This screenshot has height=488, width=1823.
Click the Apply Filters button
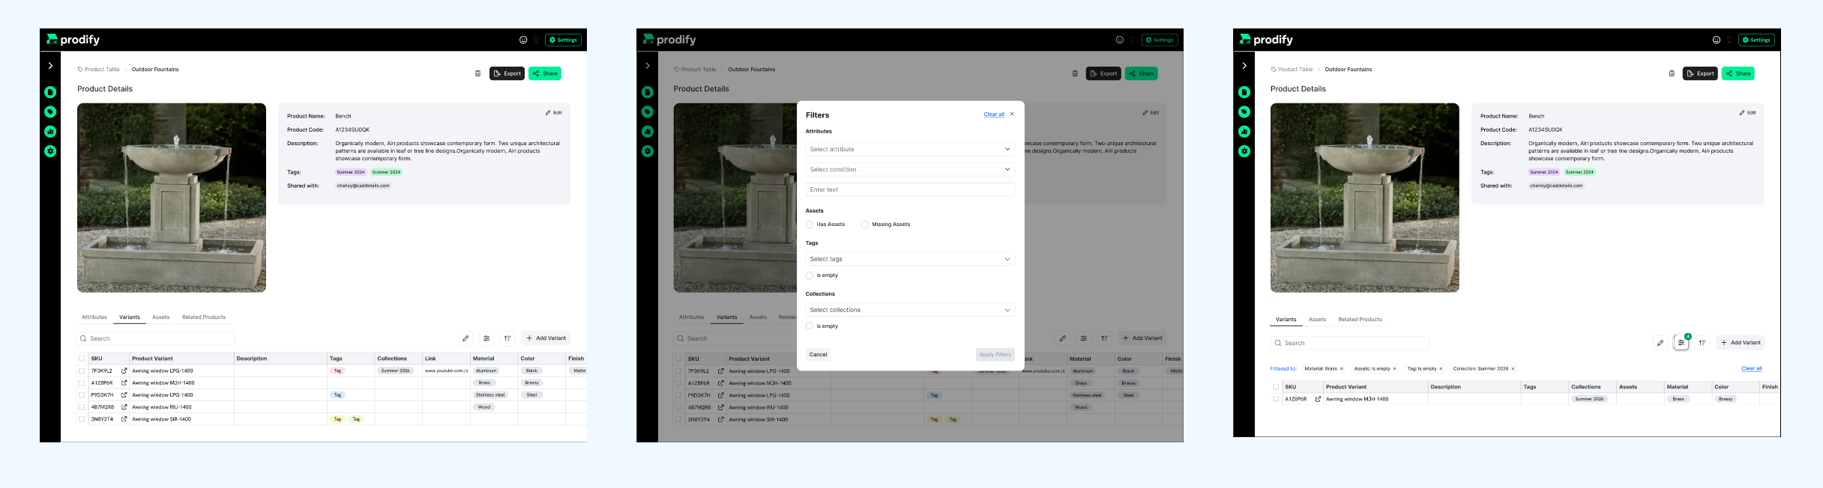(x=995, y=355)
